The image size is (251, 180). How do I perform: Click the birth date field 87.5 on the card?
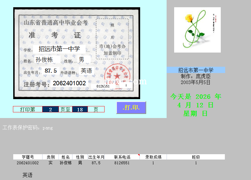pos(51,71)
